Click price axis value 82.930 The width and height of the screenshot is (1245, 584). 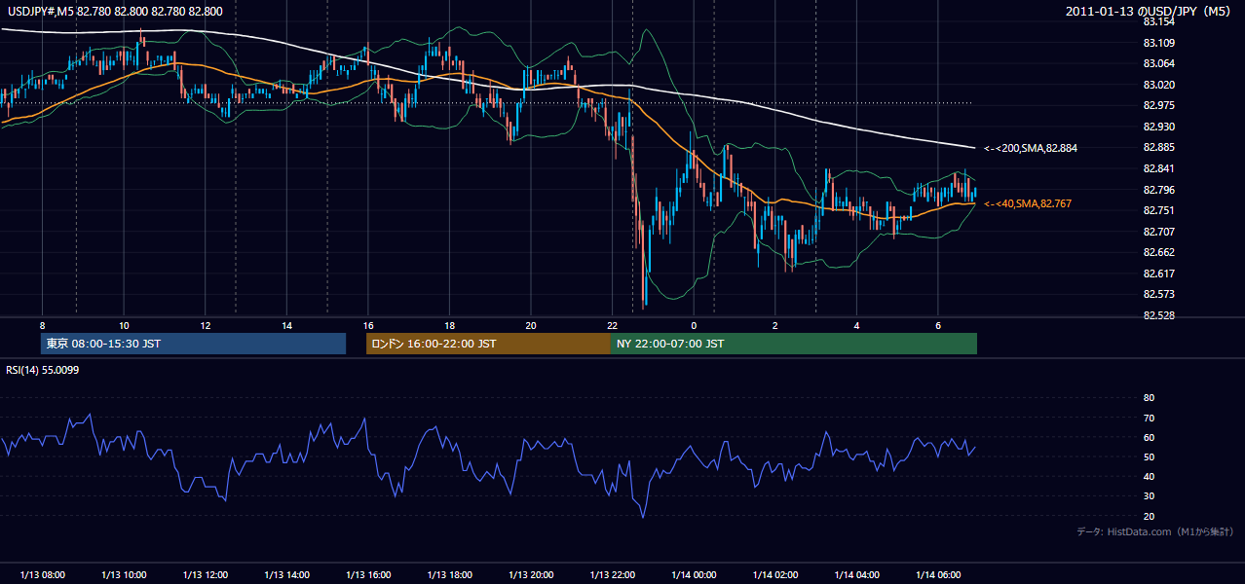[1158, 127]
